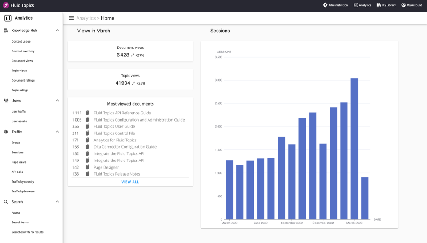Open Content inventory page
427x243 pixels.
click(x=23, y=51)
